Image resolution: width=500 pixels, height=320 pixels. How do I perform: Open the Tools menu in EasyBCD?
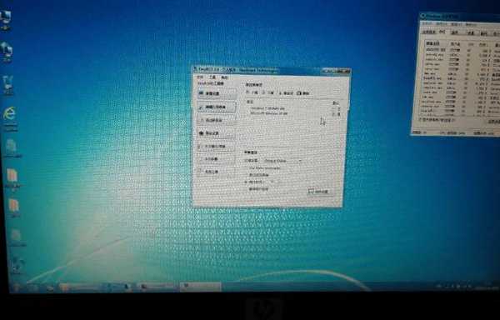tap(212, 77)
